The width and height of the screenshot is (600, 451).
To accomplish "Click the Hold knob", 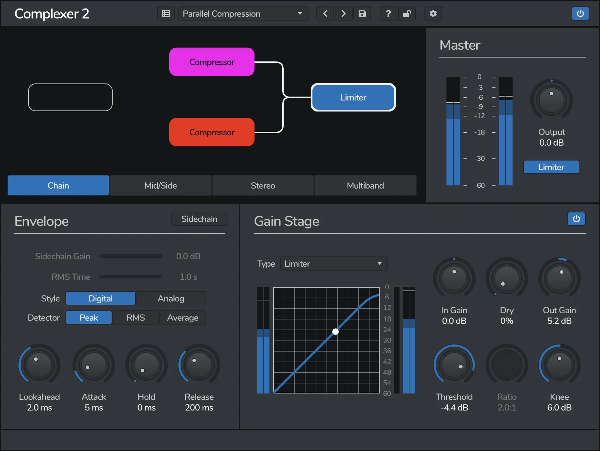I will (146, 365).
